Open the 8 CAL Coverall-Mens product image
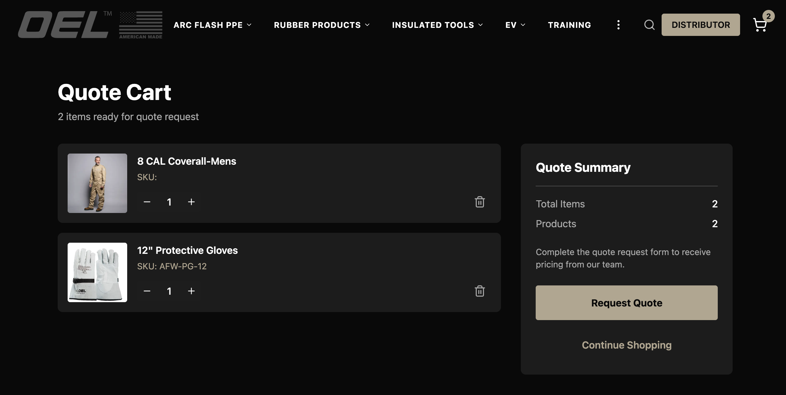This screenshot has height=395, width=786. [x=97, y=183]
